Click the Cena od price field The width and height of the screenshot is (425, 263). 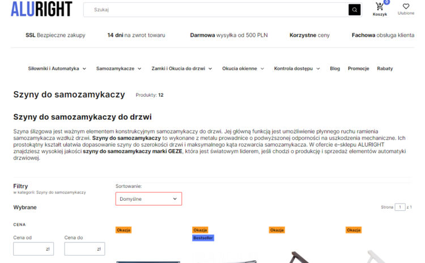(33, 249)
